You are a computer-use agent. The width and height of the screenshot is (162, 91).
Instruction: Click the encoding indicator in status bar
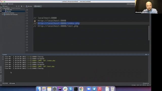[x=145, y=85]
